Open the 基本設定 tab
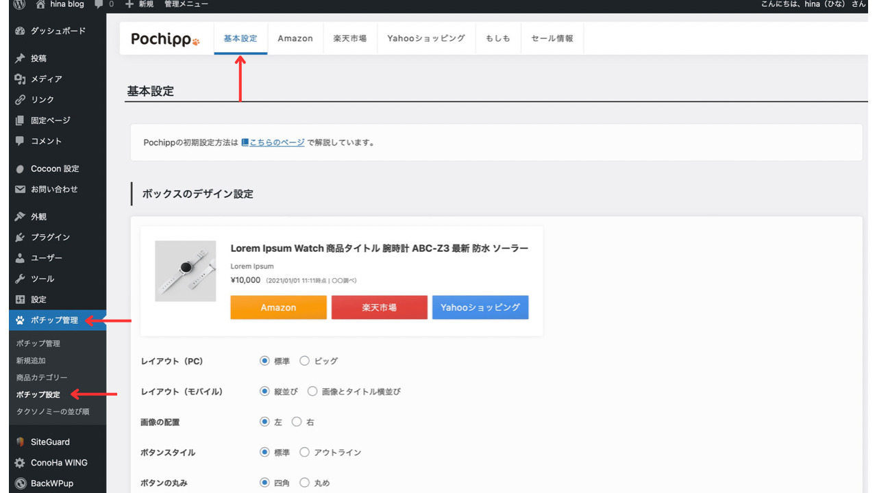The height and width of the screenshot is (493, 877). (x=240, y=38)
